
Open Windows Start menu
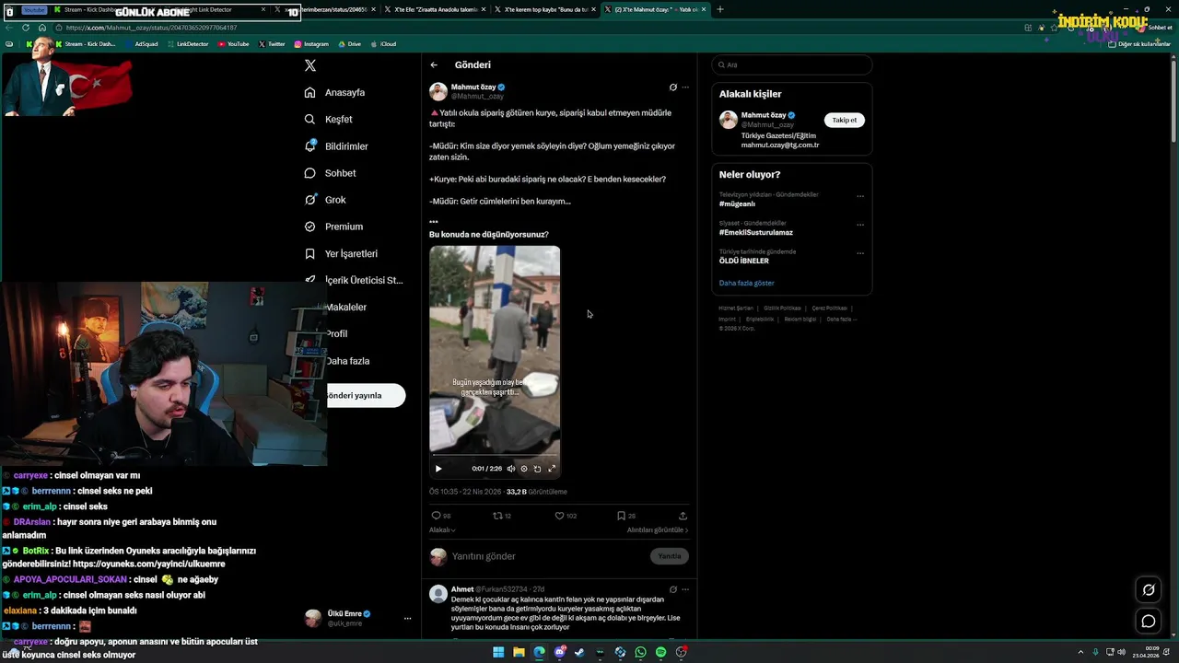point(498,652)
